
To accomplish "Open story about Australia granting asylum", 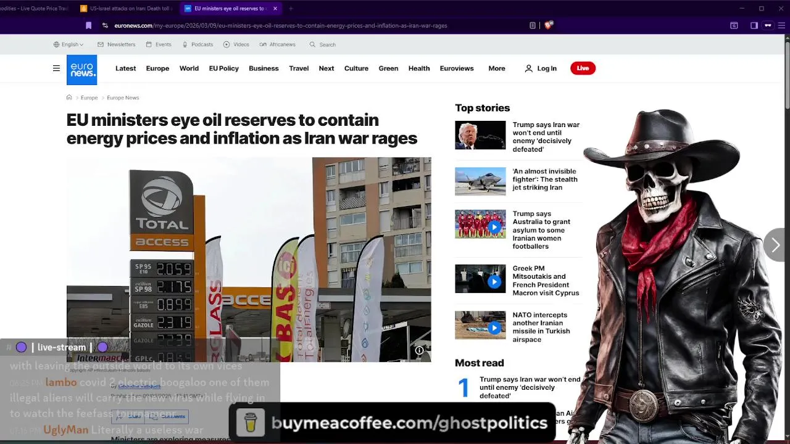I will [541, 230].
